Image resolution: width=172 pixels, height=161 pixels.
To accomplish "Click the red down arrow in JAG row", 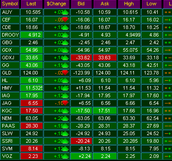I will point(65,103).
